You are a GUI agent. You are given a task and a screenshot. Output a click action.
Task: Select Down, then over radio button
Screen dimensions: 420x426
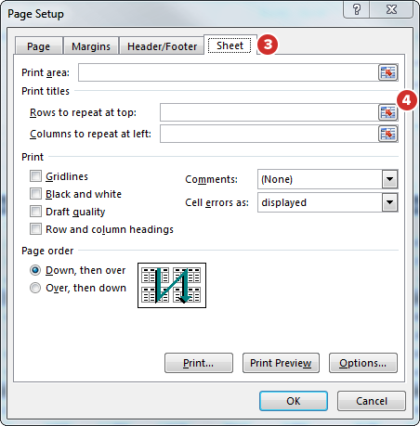pos(35,270)
